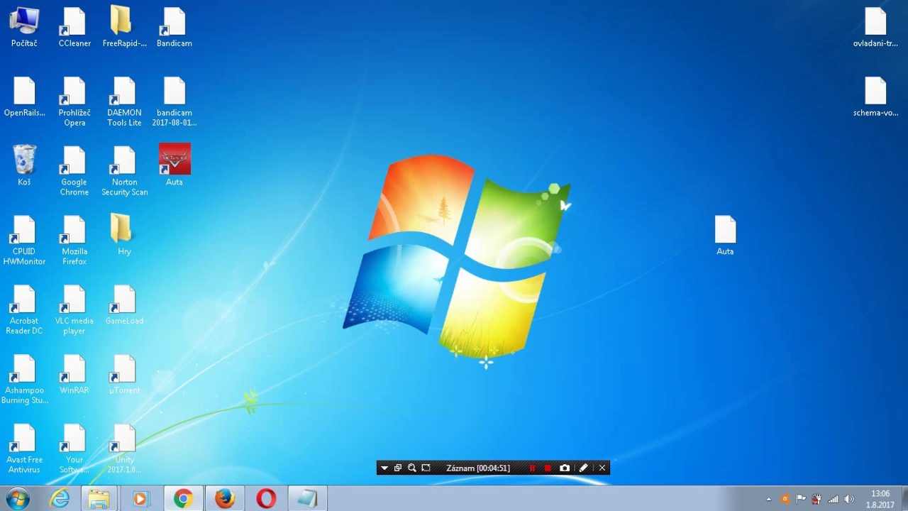Open the volume speaker control

[850, 499]
